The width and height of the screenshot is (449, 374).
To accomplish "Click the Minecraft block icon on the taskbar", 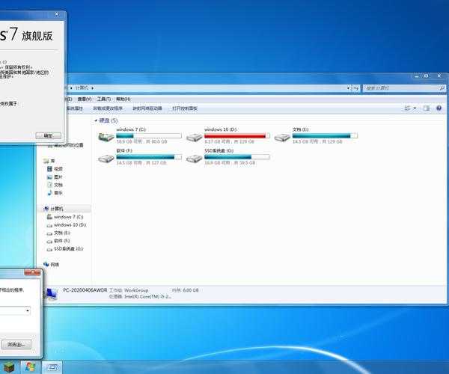I will coord(9,367).
